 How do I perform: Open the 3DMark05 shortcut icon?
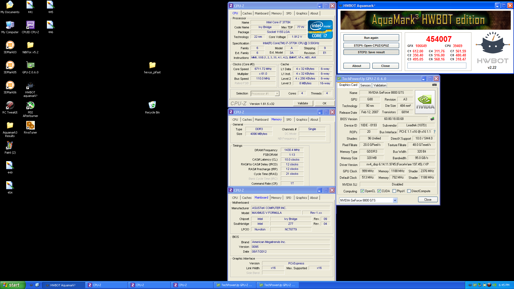pos(10,67)
